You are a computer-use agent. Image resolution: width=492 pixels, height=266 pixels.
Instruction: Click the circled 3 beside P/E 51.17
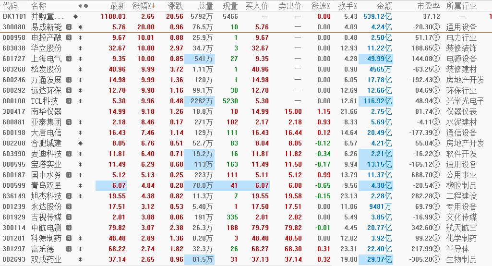coord(436,37)
